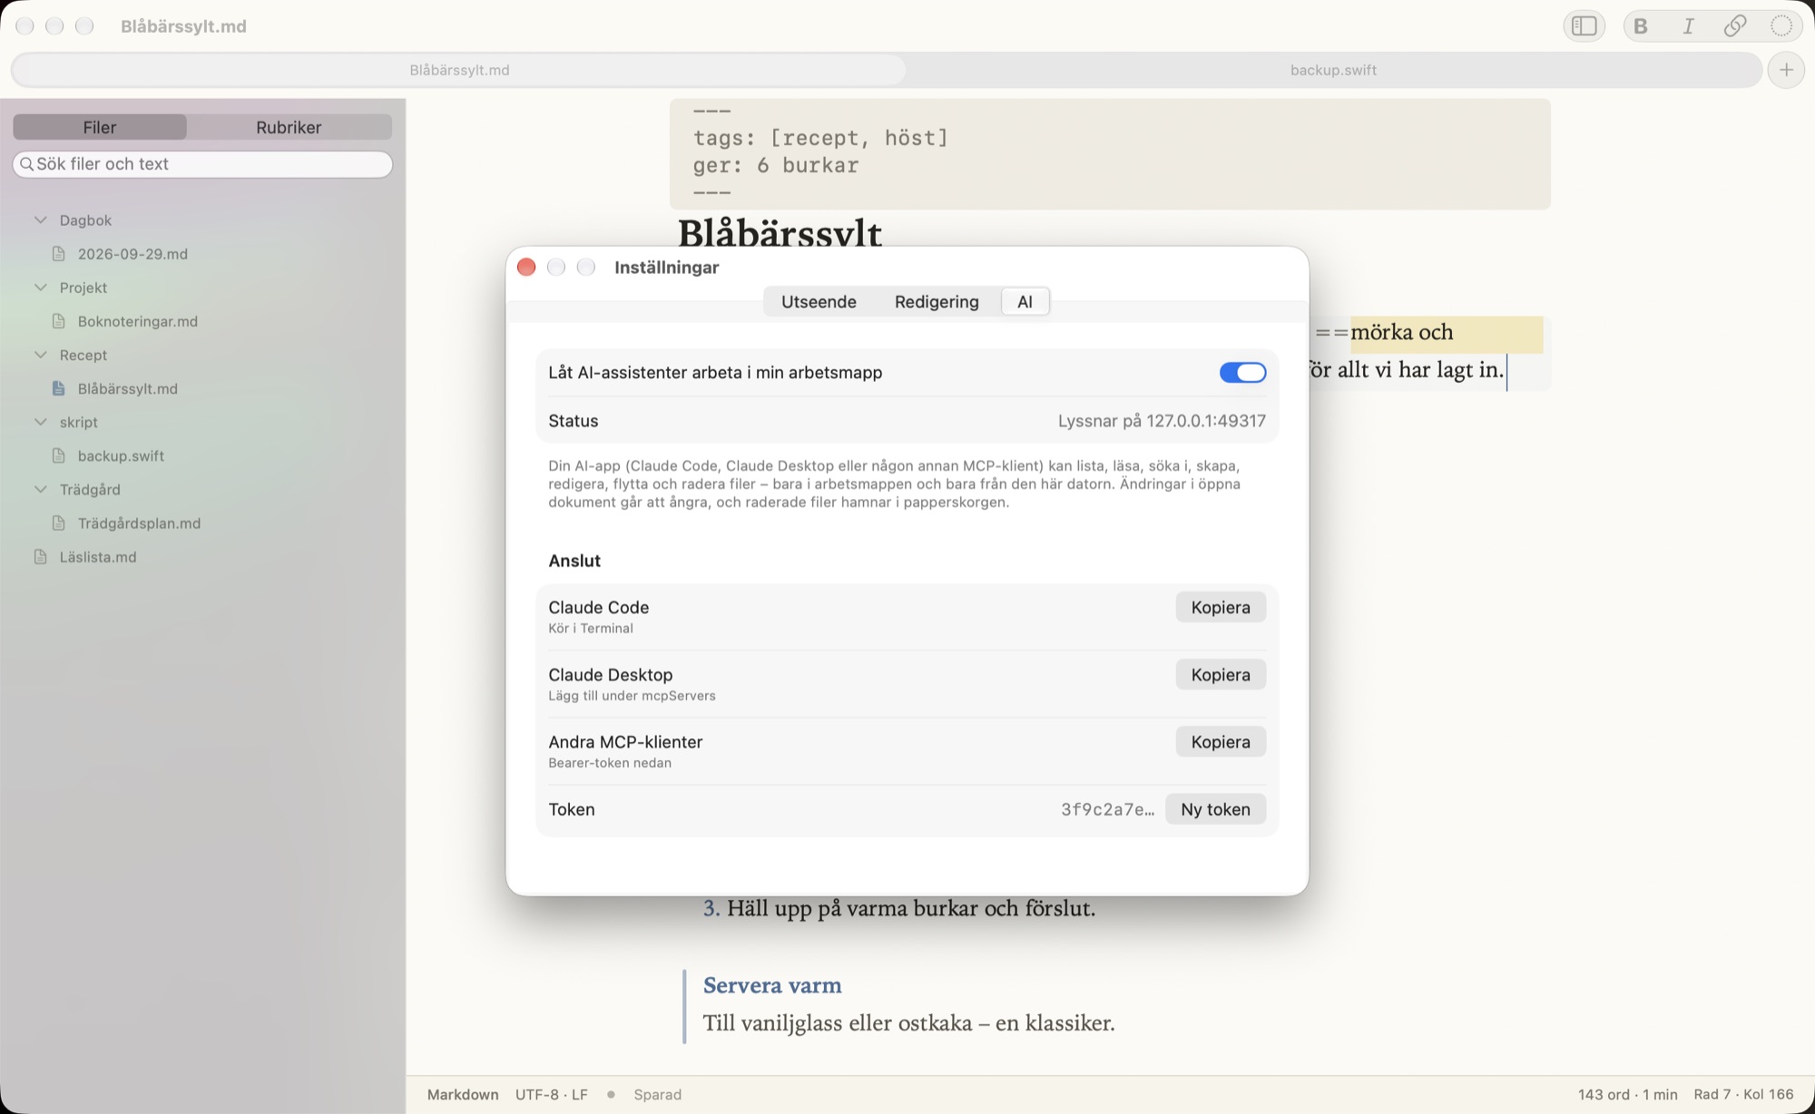Open Läslista.md from the sidebar

(x=98, y=557)
